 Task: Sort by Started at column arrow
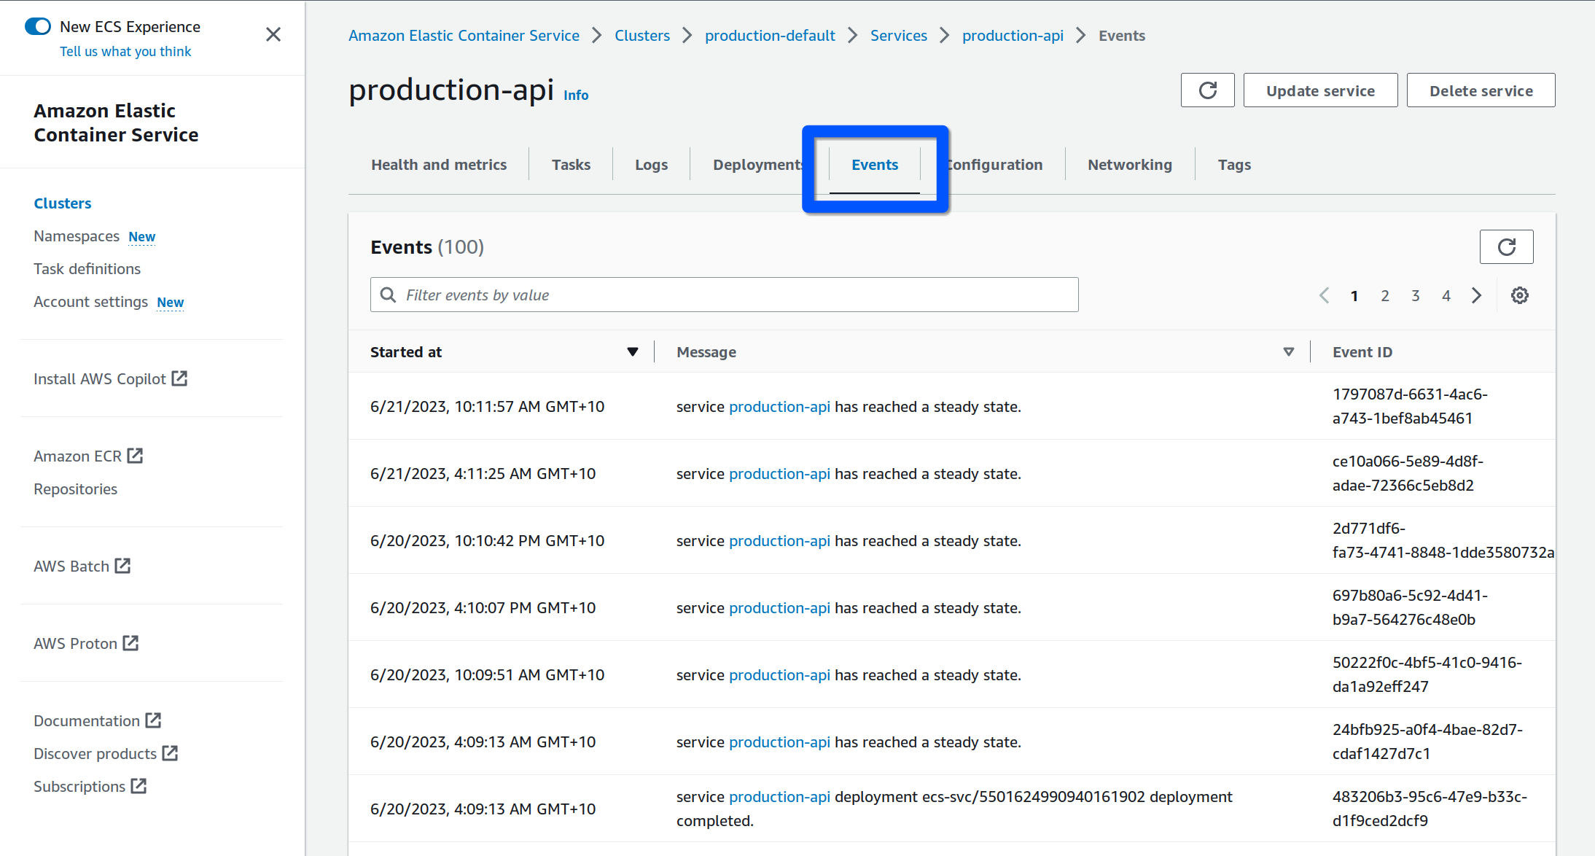coord(632,352)
